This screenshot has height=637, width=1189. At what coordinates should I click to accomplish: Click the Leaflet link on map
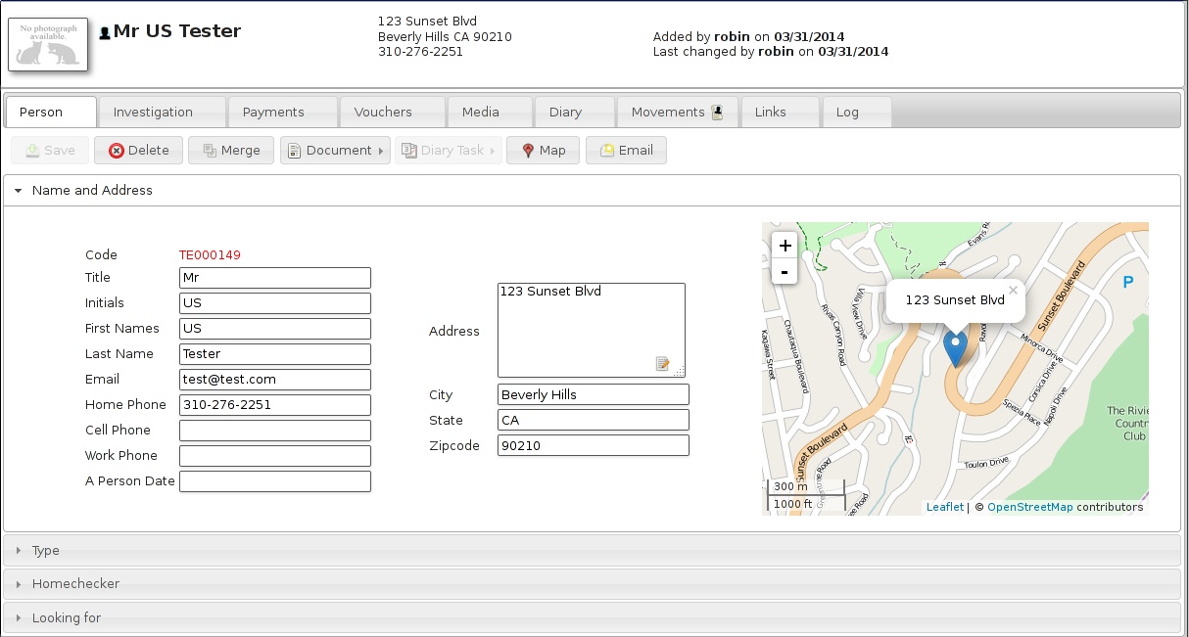945,507
